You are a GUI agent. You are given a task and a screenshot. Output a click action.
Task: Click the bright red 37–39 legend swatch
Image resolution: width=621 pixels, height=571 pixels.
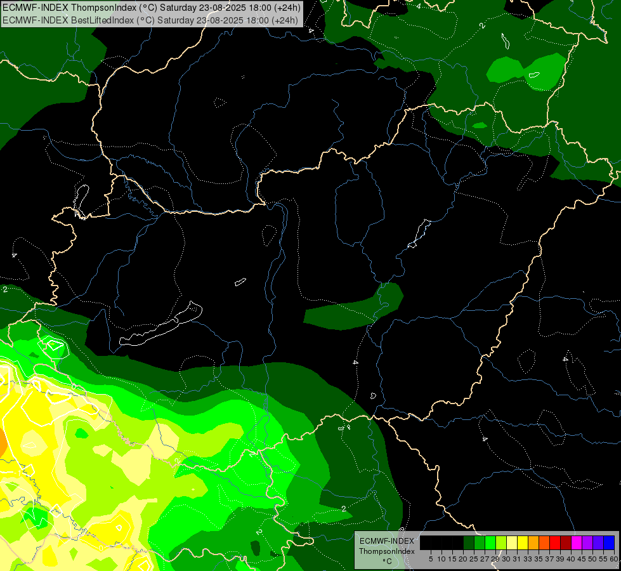point(555,542)
